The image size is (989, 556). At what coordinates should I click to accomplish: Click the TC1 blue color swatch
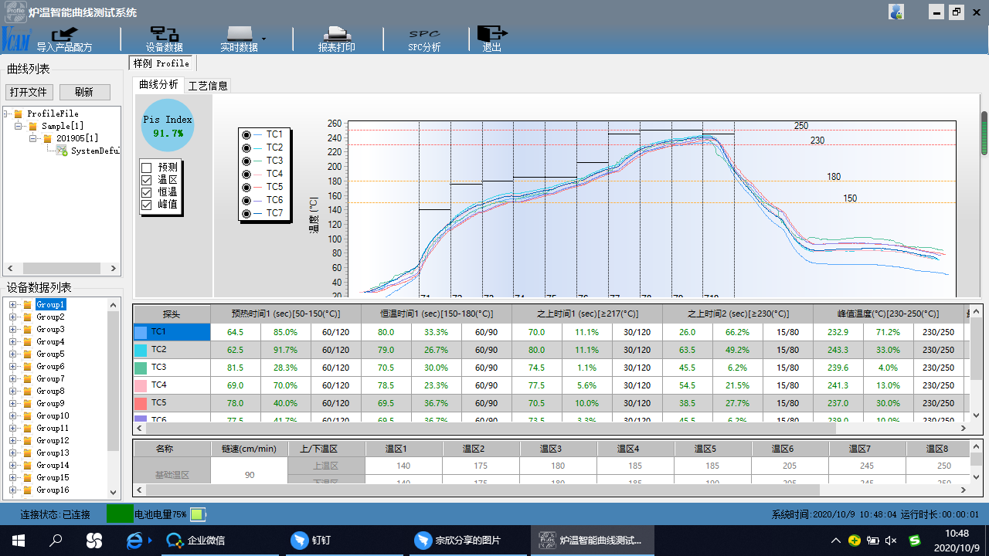tap(141, 332)
